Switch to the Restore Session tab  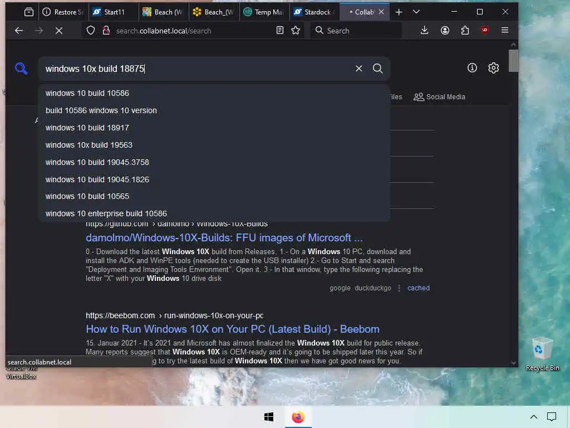coord(63,12)
